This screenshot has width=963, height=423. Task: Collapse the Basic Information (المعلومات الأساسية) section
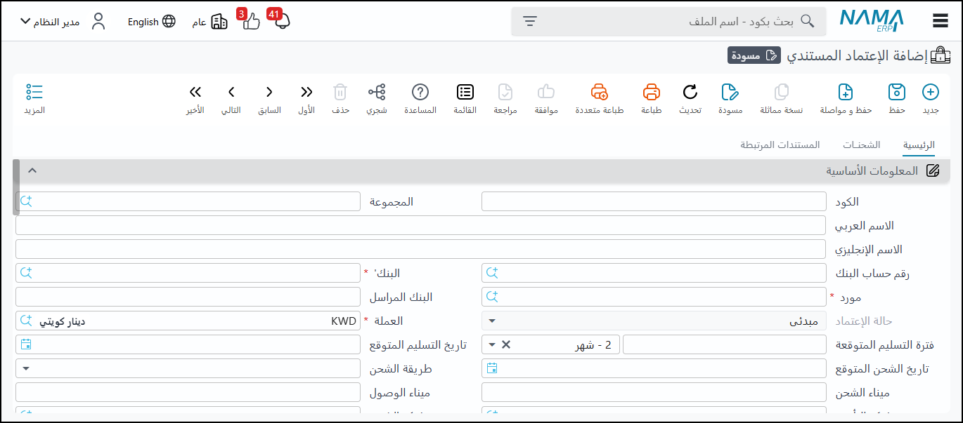(x=32, y=170)
